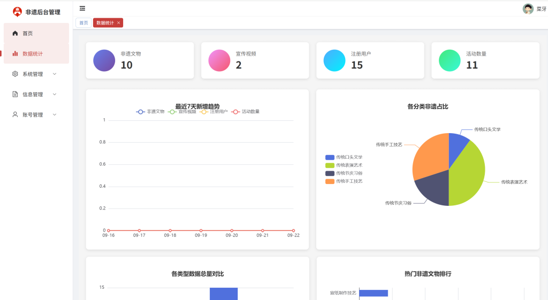Click the bar chart icon for 数据统计
548x300 pixels.
point(15,53)
